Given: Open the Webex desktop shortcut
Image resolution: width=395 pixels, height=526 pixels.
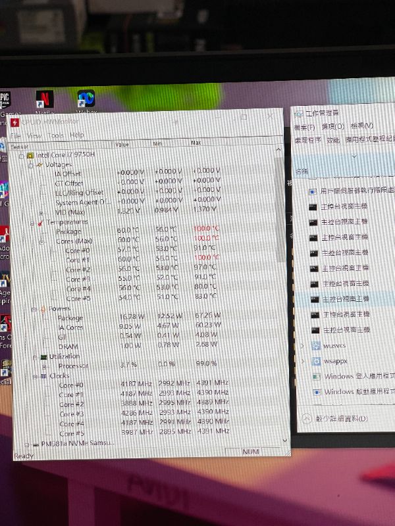Looking at the screenshot, I should [x=86, y=99].
